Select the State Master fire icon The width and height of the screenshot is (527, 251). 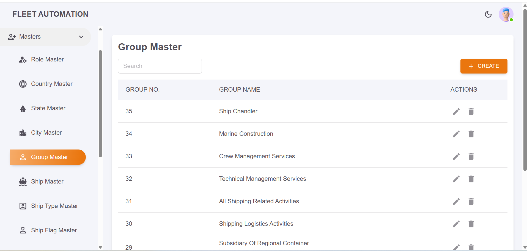pyautogui.click(x=23, y=108)
